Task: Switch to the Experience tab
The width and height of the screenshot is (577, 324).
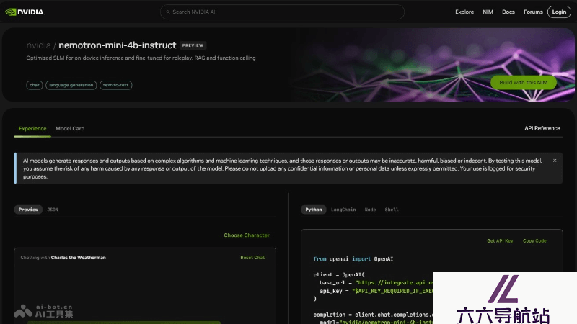Action: coord(32,129)
